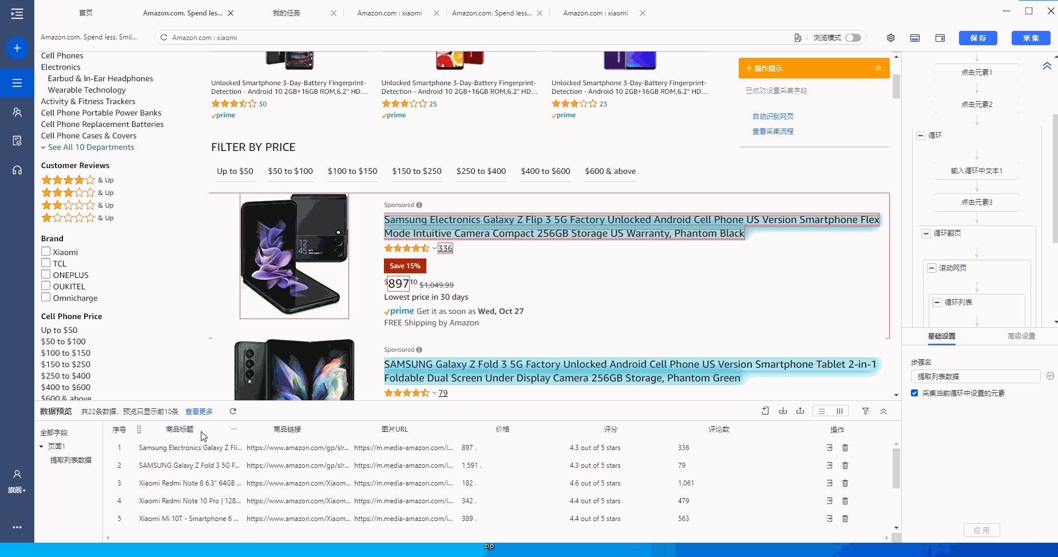Screen dimensions: 1058x557
Task: Reload the Amazon xiaomi page in address bar
Action: tap(164, 38)
